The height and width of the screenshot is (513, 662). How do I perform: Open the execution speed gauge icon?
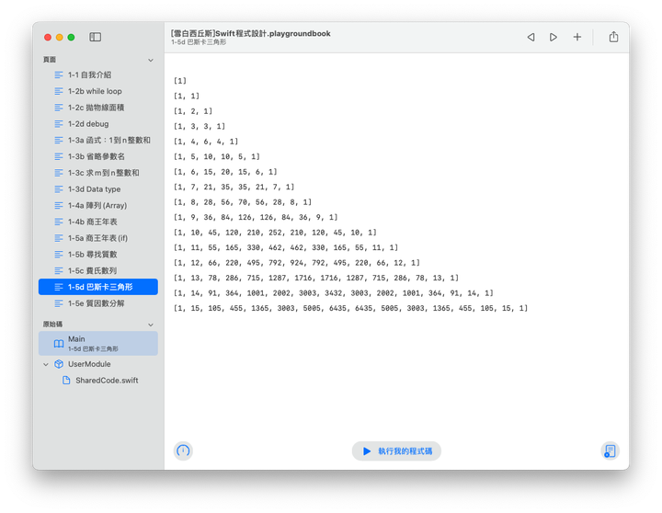[x=183, y=450]
